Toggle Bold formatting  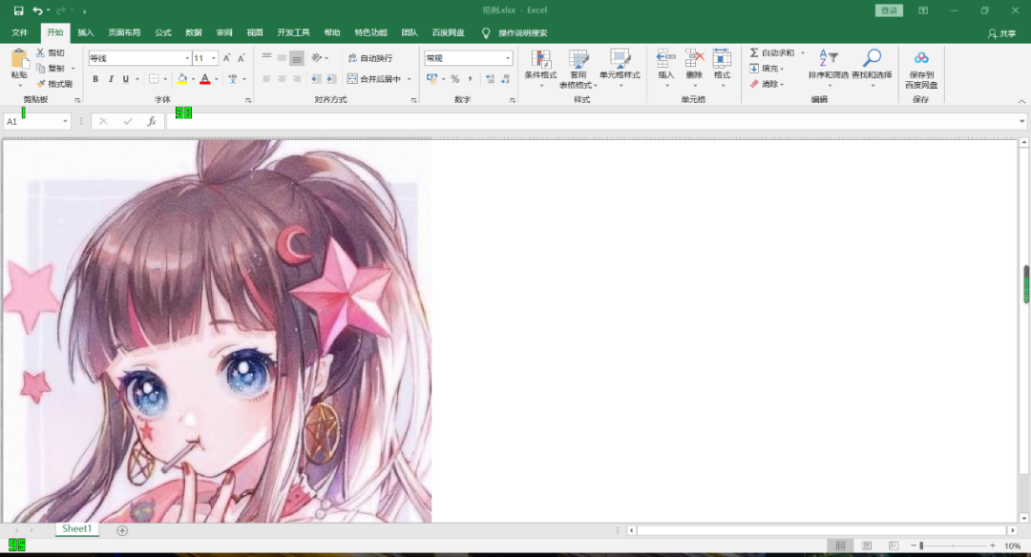95,79
